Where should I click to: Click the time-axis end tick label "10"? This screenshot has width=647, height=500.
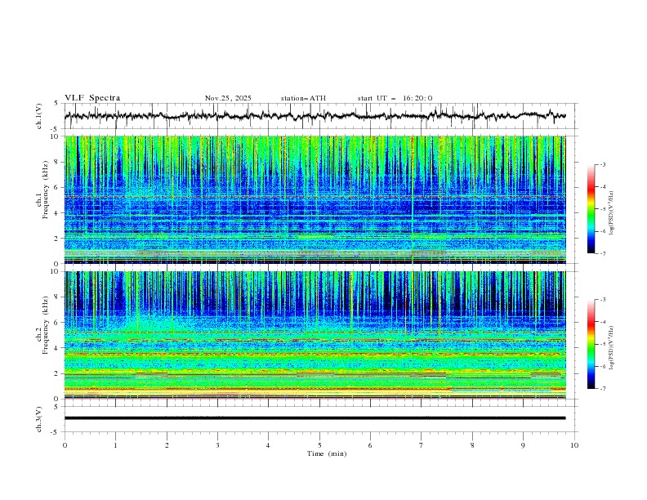pyautogui.click(x=574, y=445)
